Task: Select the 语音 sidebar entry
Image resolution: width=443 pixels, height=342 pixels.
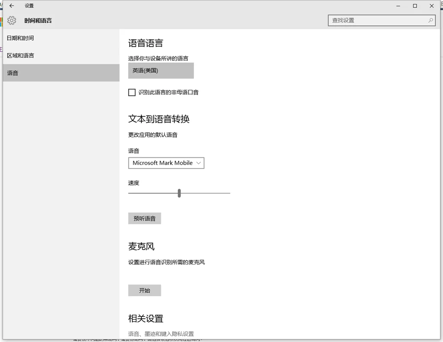Action: point(13,73)
